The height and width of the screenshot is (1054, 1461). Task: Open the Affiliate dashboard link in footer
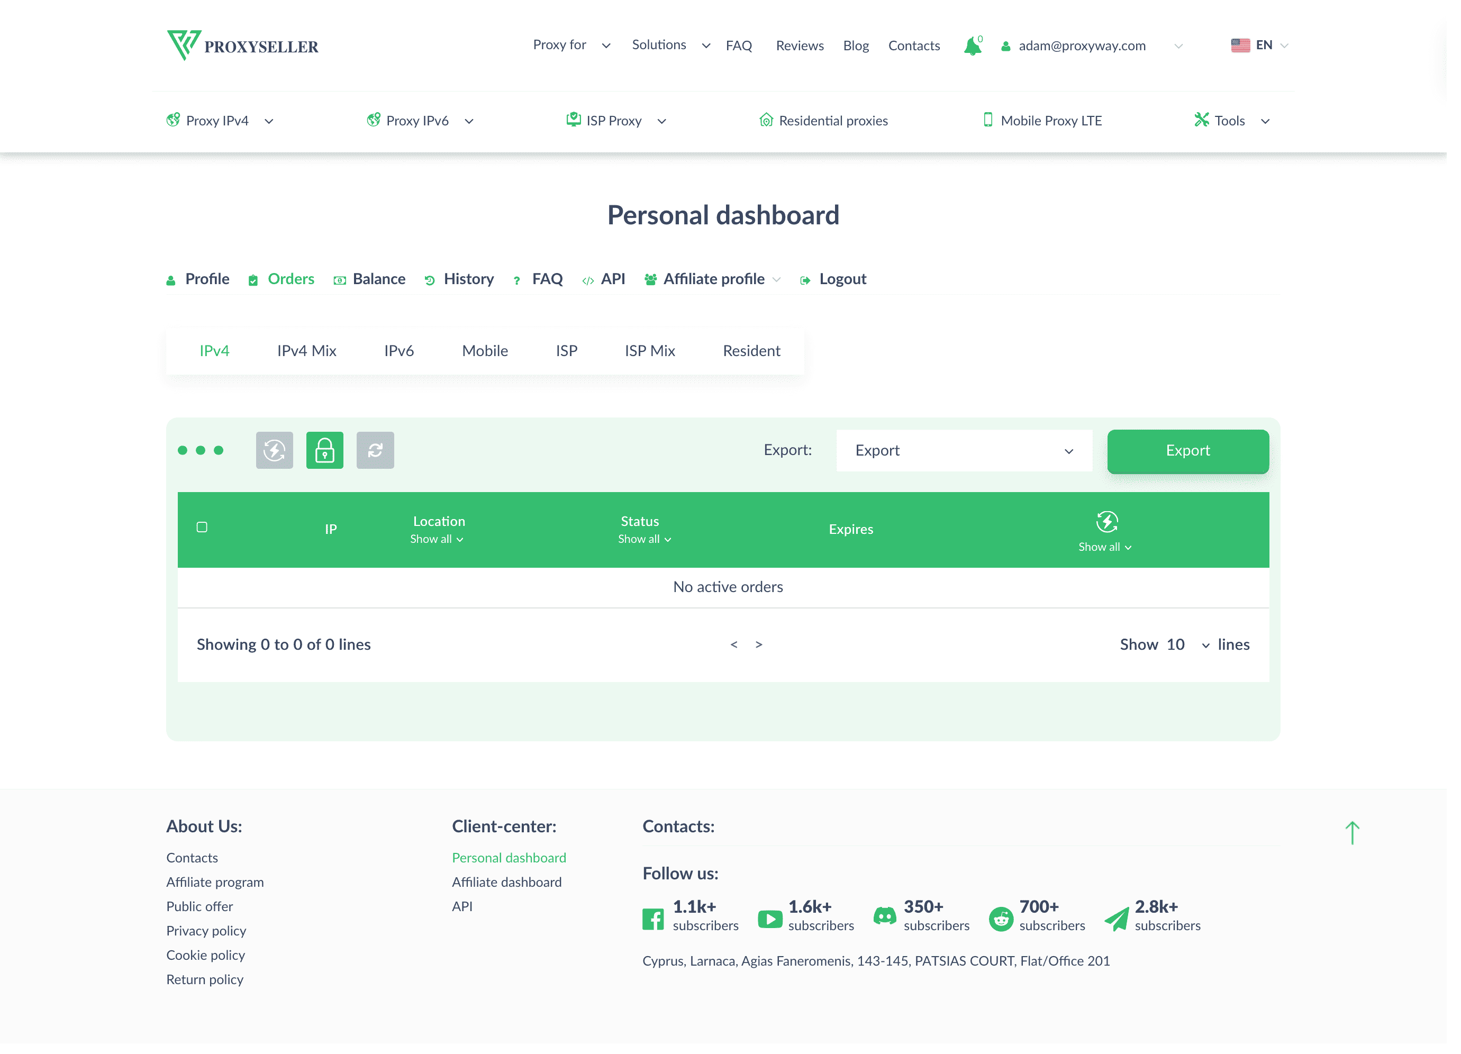click(x=507, y=882)
